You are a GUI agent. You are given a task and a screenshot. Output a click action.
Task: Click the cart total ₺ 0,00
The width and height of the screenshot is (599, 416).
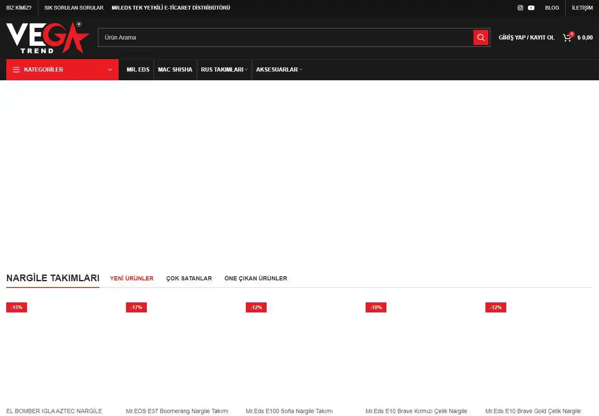tap(585, 37)
